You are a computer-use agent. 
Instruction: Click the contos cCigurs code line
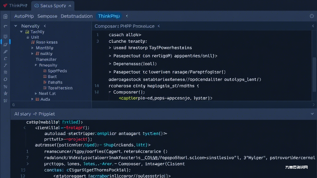(x=88, y=170)
